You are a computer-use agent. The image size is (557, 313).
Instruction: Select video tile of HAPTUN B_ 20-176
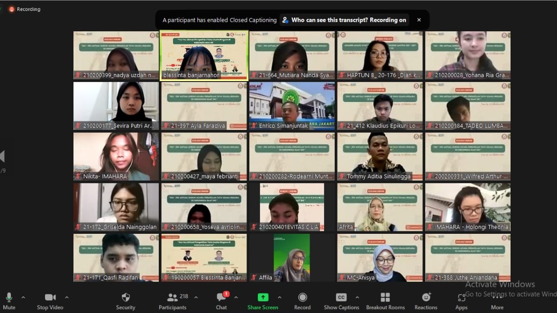[380, 55]
